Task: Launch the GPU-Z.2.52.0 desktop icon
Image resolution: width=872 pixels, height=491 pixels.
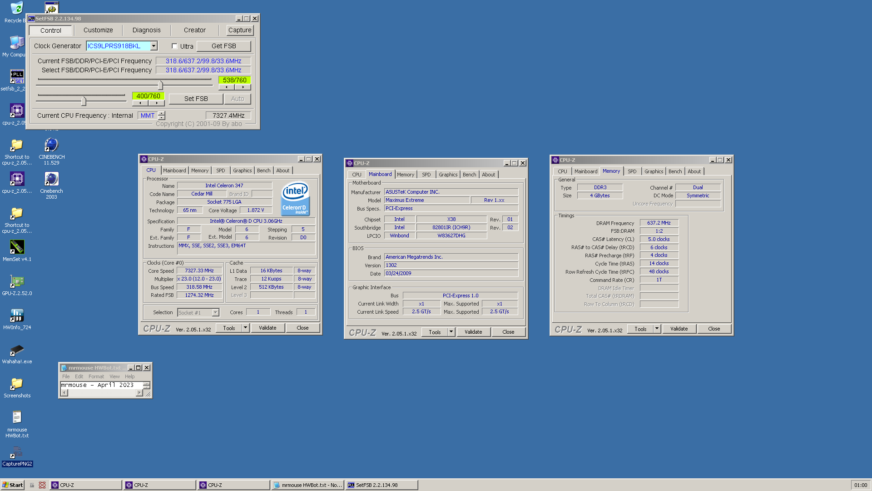Action: [17, 281]
